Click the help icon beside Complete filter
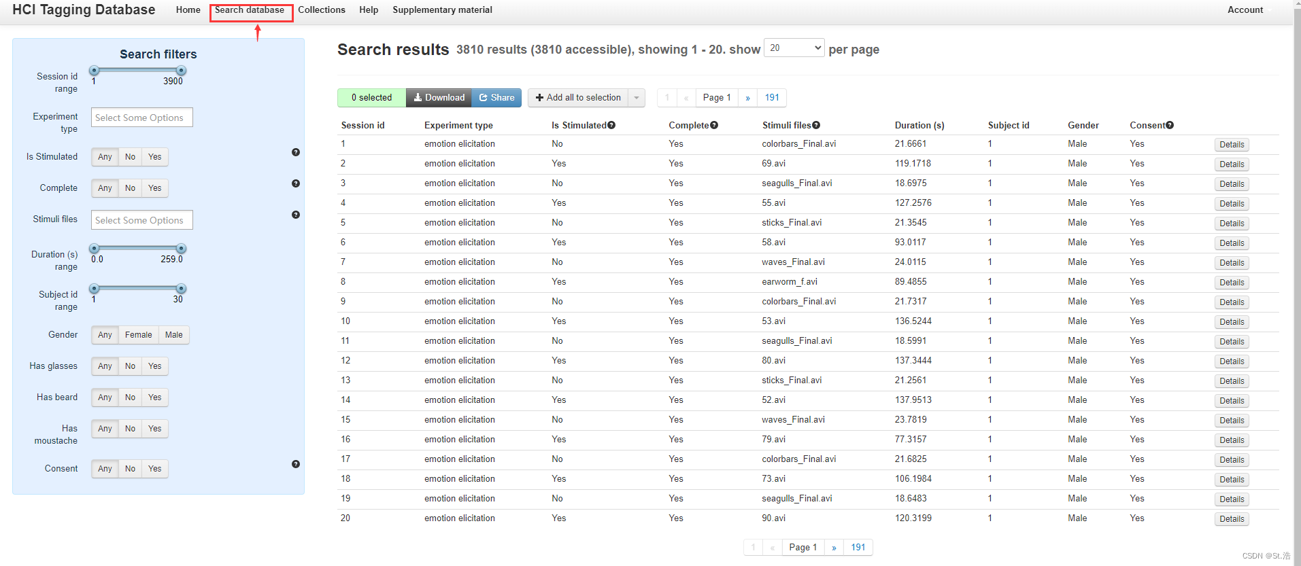 [296, 183]
